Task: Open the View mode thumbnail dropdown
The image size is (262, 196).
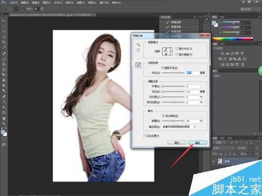Action: tap(168, 51)
